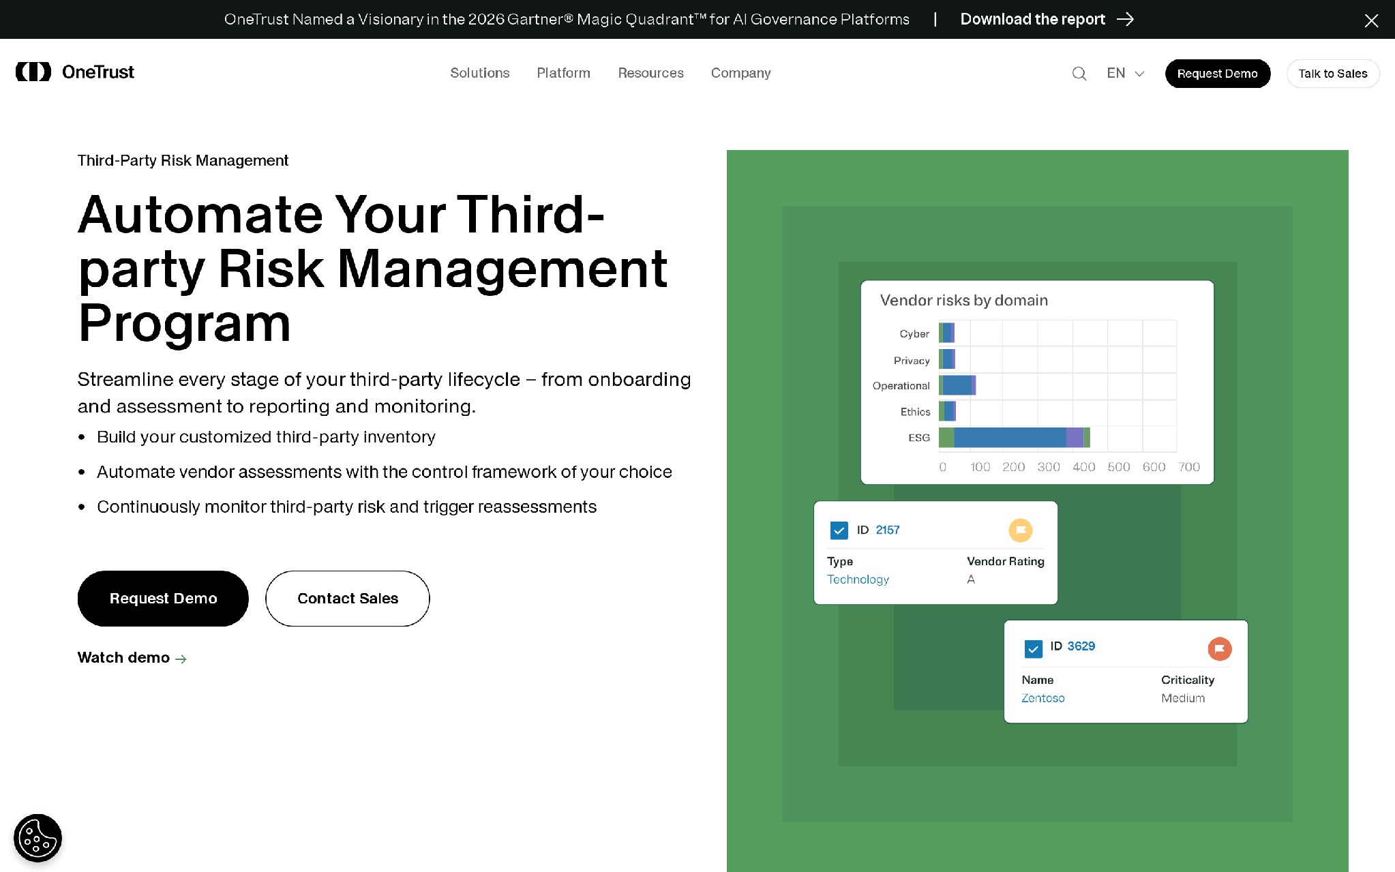Click the red flag icon on ID 3629 card
The height and width of the screenshot is (872, 1395).
coord(1219,648)
